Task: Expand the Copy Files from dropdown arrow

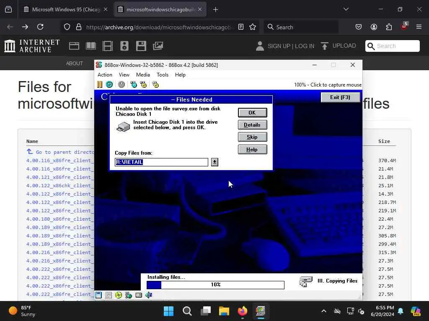Action: (214, 162)
